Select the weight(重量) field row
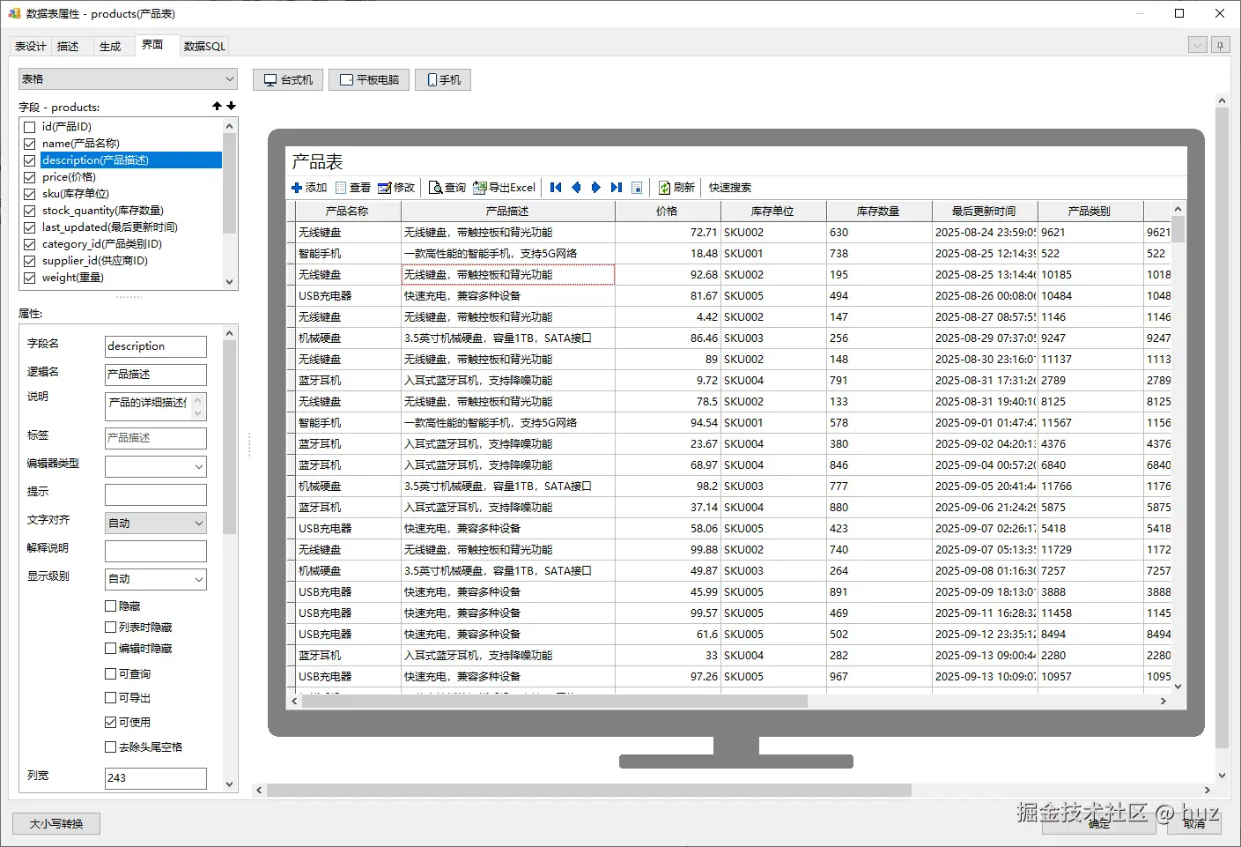 coord(73,278)
